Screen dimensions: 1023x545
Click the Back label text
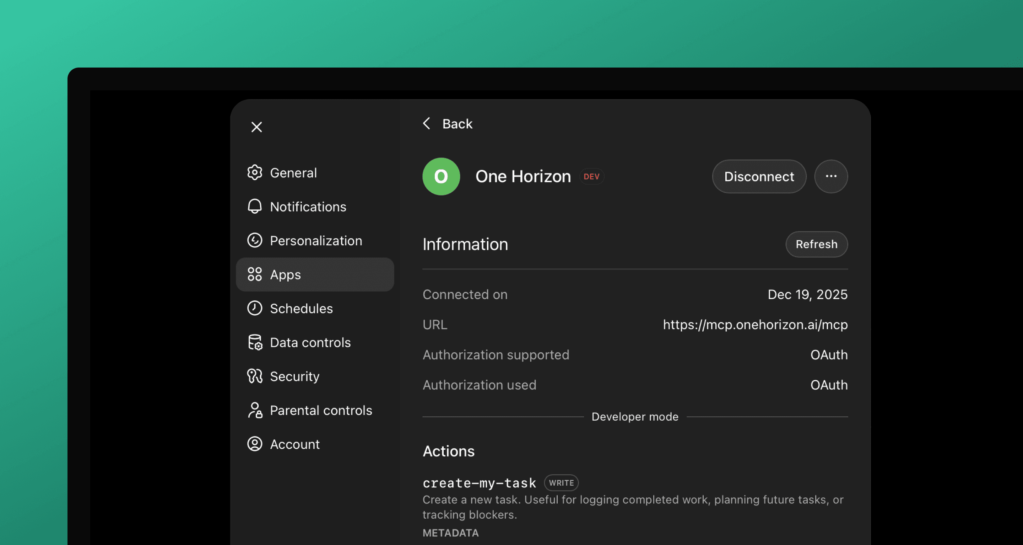457,124
